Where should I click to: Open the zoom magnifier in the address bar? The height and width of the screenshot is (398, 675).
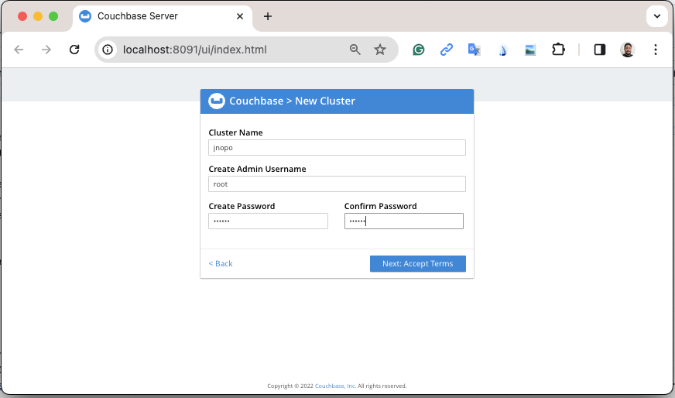pos(355,50)
